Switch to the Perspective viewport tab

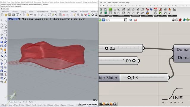tap(13, 102)
